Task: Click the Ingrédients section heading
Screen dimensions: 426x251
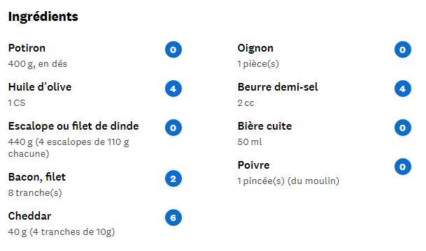Action: tap(43, 17)
